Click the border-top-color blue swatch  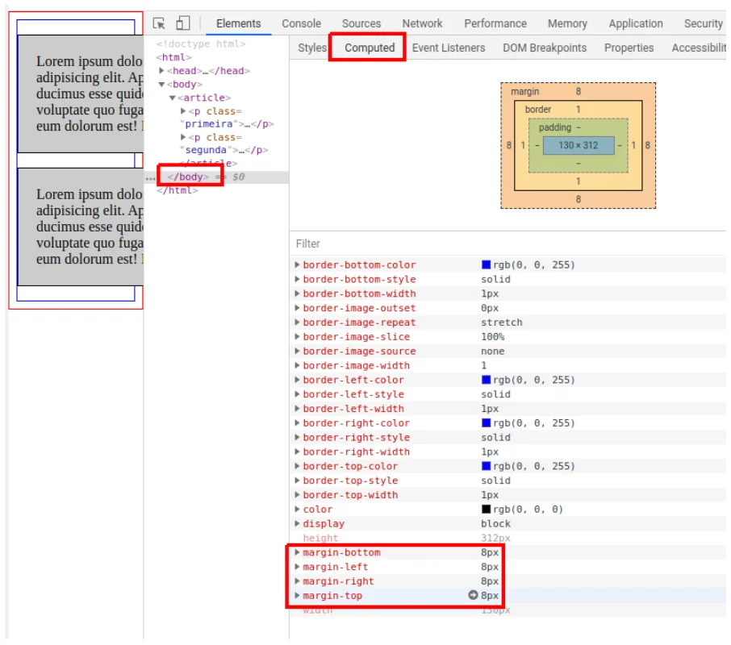(486, 466)
